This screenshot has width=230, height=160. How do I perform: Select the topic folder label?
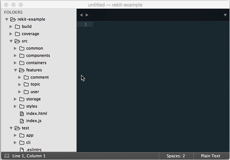tap(35, 84)
